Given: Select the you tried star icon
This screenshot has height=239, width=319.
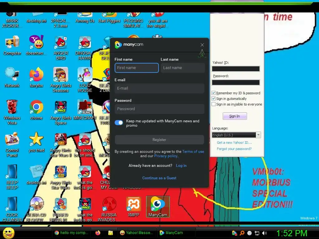Looking at the screenshot, I should point(36,142).
